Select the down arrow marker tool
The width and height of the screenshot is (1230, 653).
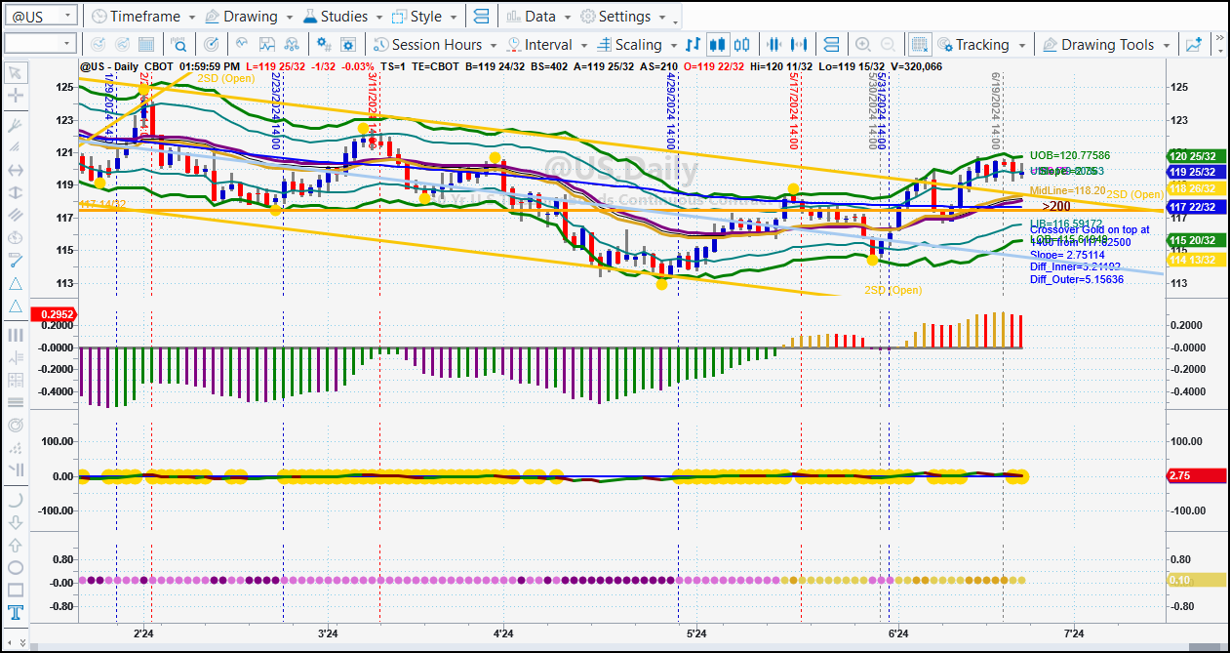pyautogui.click(x=16, y=522)
